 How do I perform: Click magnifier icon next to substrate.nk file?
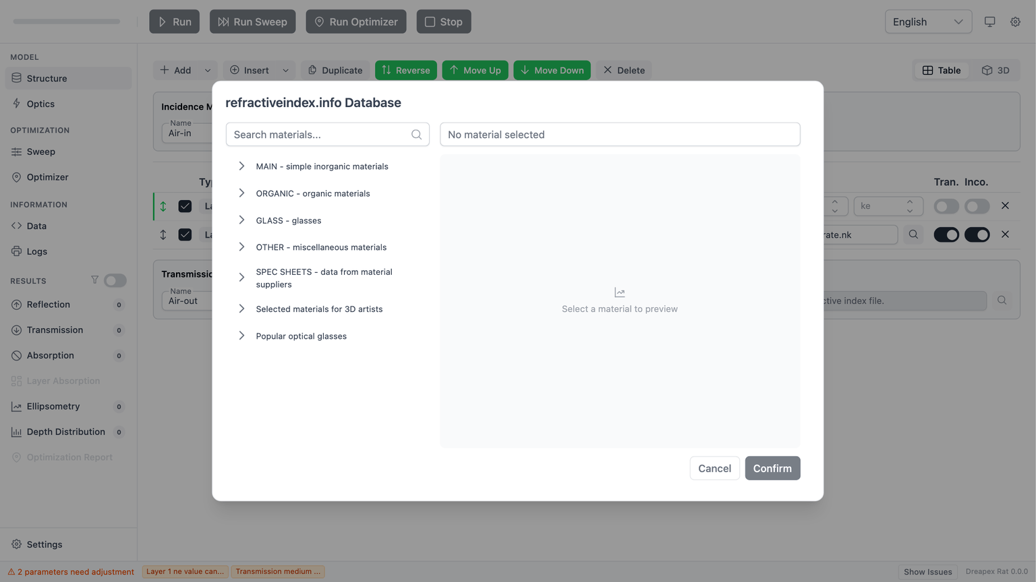913,234
